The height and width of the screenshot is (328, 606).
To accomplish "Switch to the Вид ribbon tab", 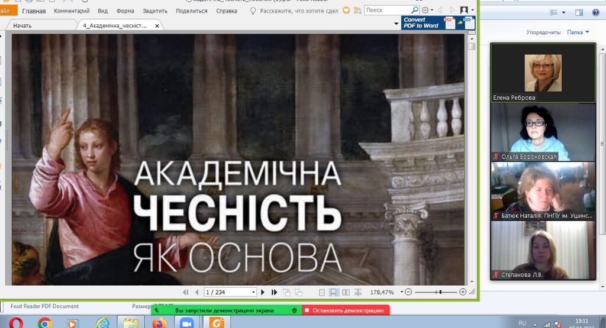I will point(102,11).
